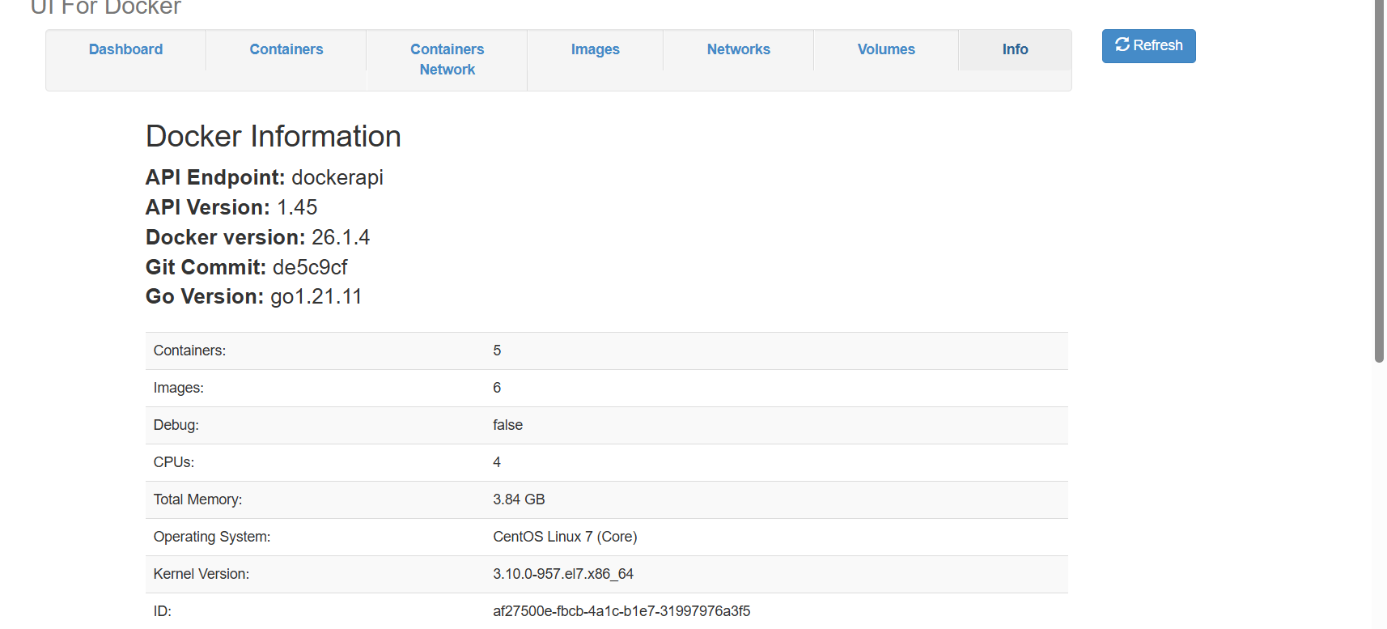The image size is (1387, 629).
Task: Select the API Version value 1.45
Action: [297, 207]
